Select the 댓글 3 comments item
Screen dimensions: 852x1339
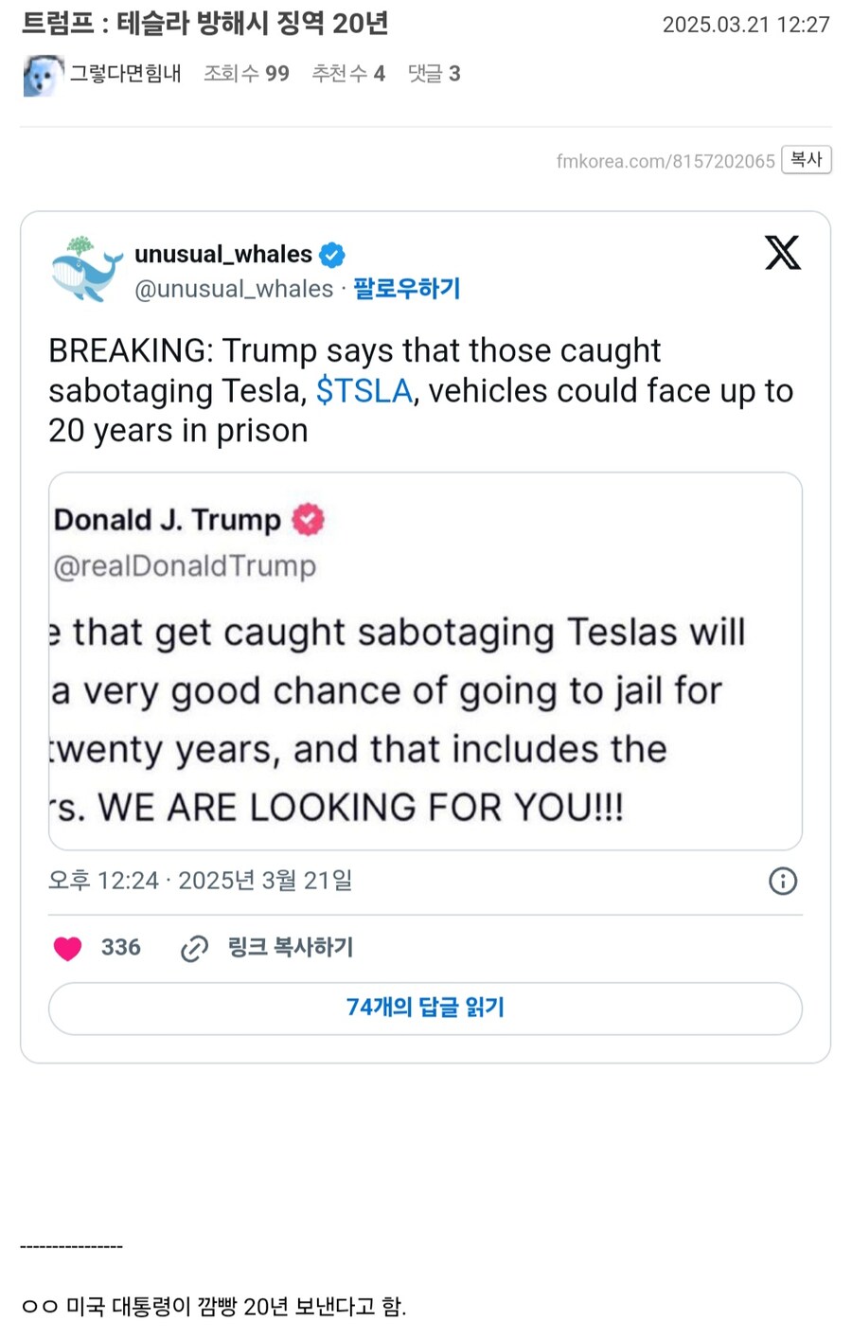[434, 72]
